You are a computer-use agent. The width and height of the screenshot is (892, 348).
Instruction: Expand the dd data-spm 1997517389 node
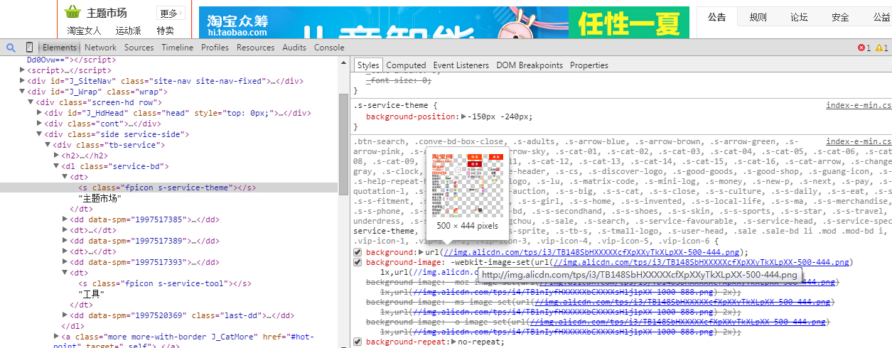tap(65, 241)
